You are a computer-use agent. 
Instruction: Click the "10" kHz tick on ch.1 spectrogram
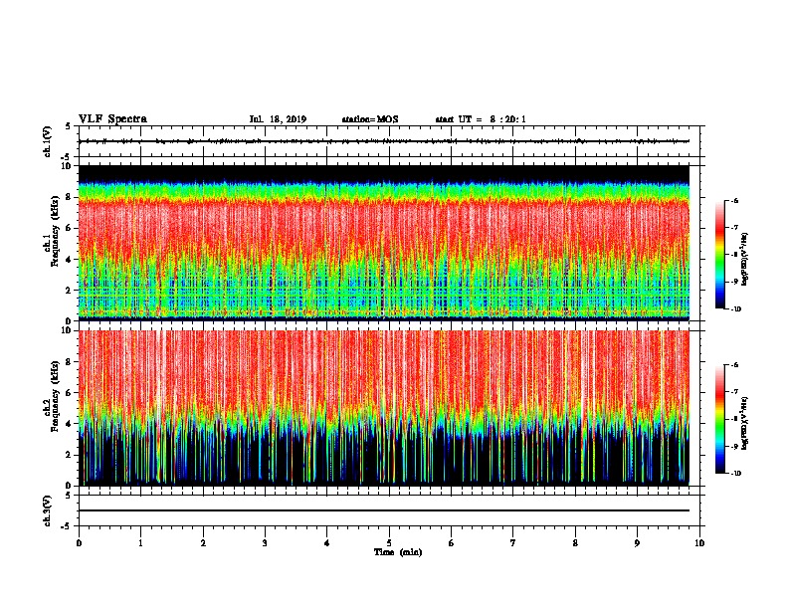[68, 166]
